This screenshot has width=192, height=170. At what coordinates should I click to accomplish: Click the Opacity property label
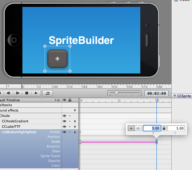(54, 161)
